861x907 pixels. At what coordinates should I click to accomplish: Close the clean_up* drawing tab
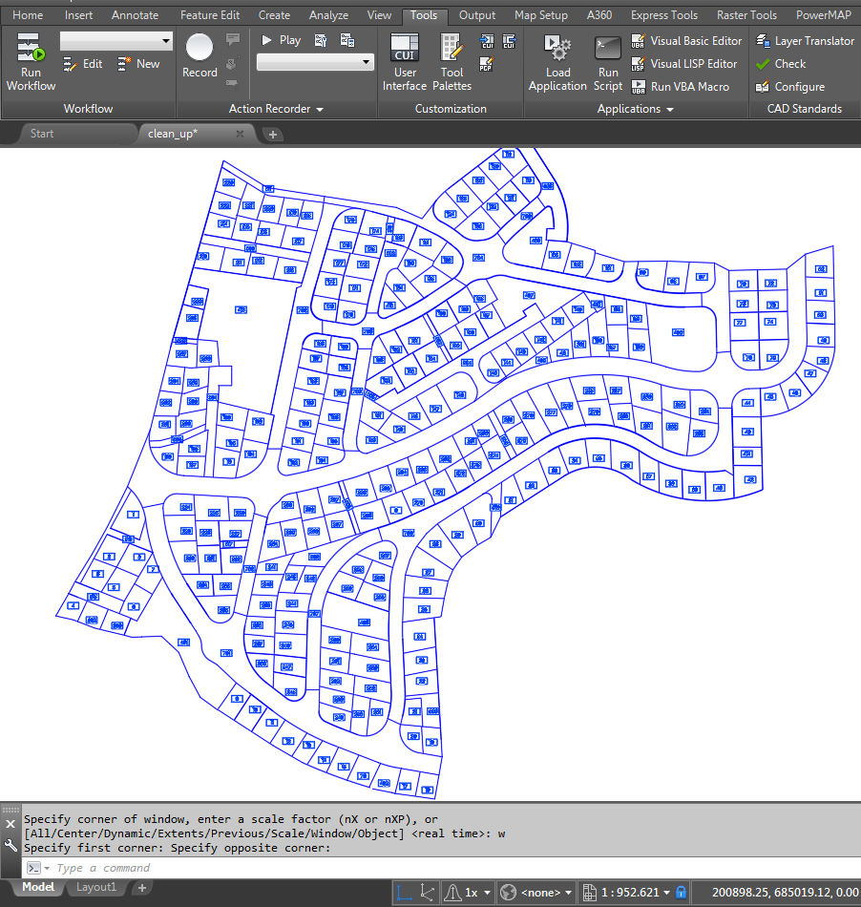click(240, 134)
